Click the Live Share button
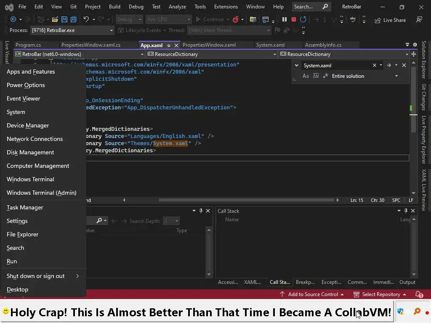The image size is (431, 323). pos(390,20)
